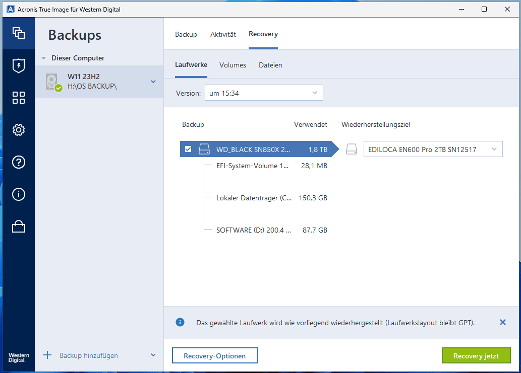The height and width of the screenshot is (373, 521).
Task: Click the 150,3 GB used value
Action: 313,198
